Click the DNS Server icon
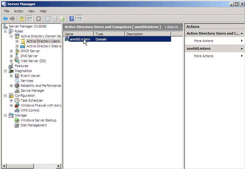245x169 pixels. [17, 56]
